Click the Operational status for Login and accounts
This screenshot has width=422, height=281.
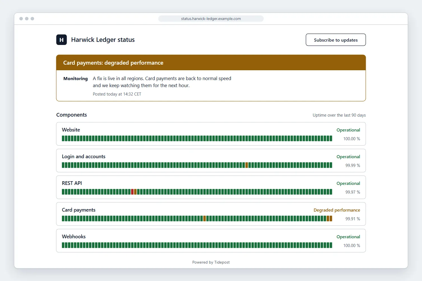point(348,157)
